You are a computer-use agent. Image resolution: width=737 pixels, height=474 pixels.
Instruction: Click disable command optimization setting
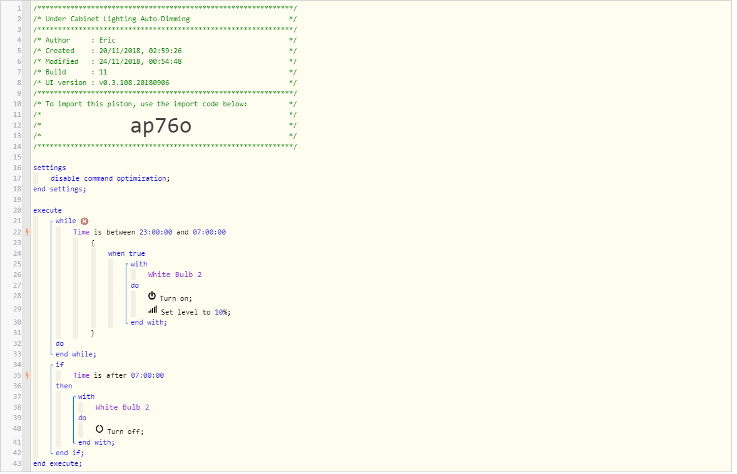110,178
